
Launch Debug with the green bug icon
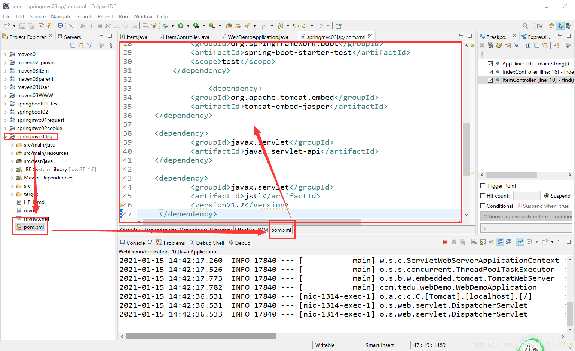pos(165,26)
